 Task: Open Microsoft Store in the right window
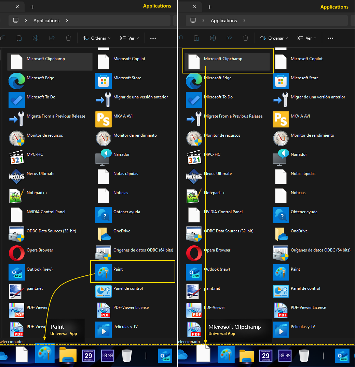tap(281, 80)
